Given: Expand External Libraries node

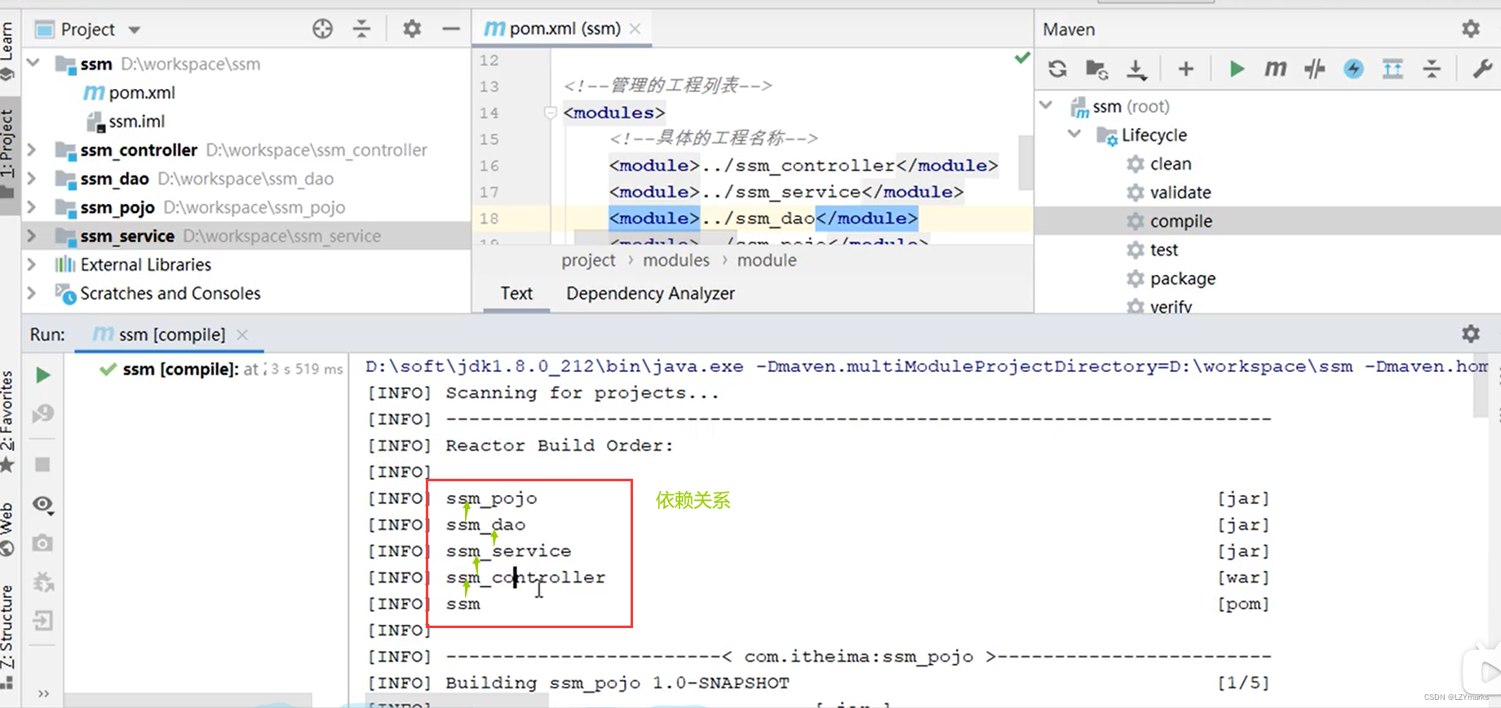Looking at the screenshot, I should (x=32, y=264).
